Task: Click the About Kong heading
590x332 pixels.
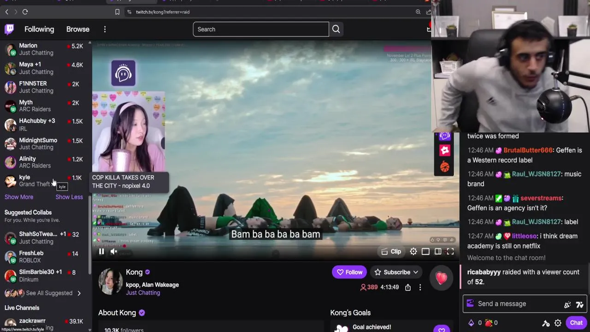Action: [x=117, y=313]
